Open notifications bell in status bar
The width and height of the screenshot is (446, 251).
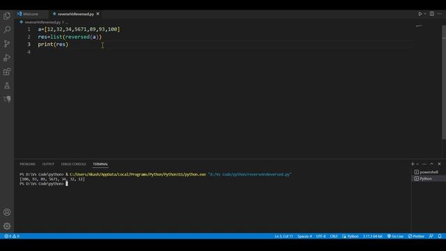pyautogui.click(x=440, y=236)
